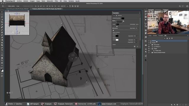This screenshot has width=189, height=106.
Task: Open the Photoshop CC application menu
Action: 10,1
